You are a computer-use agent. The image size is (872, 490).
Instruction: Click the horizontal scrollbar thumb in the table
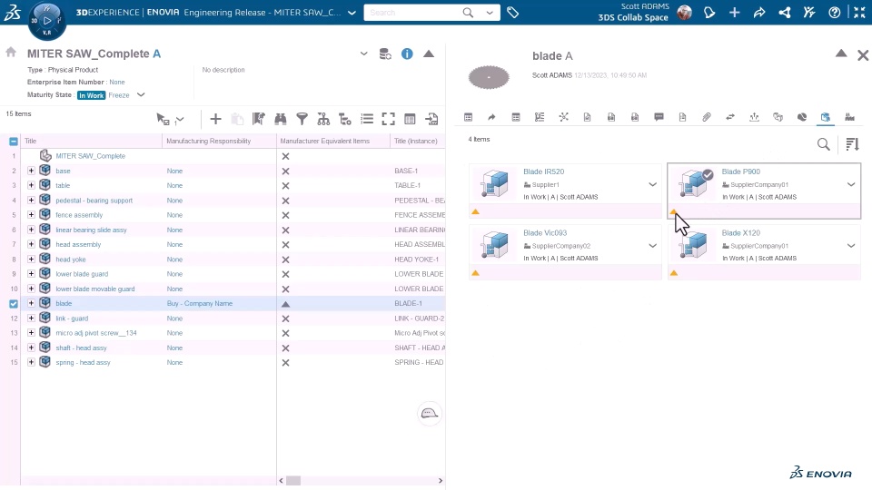(293, 481)
